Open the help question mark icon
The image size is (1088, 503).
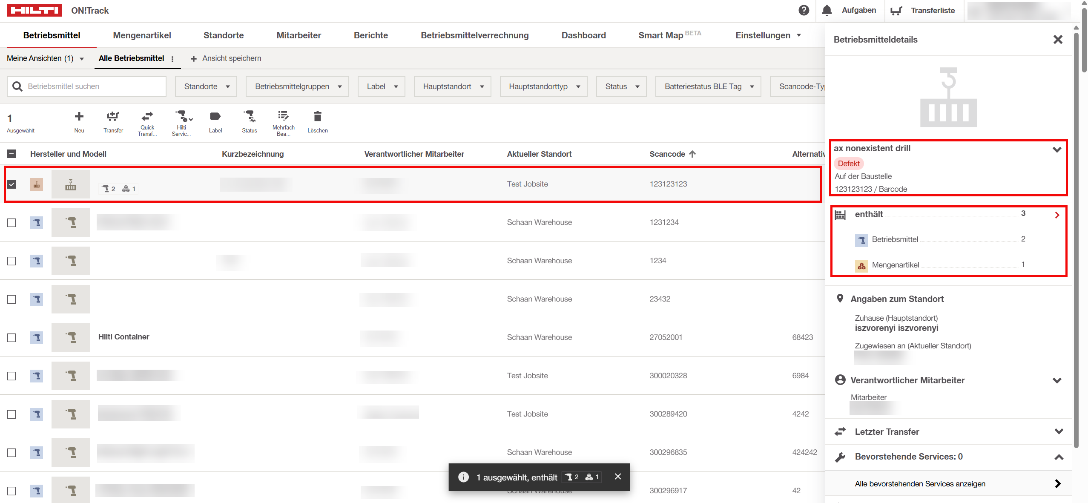(x=804, y=10)
